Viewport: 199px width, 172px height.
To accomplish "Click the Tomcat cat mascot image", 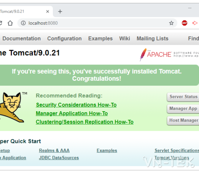I will [12, 107].
